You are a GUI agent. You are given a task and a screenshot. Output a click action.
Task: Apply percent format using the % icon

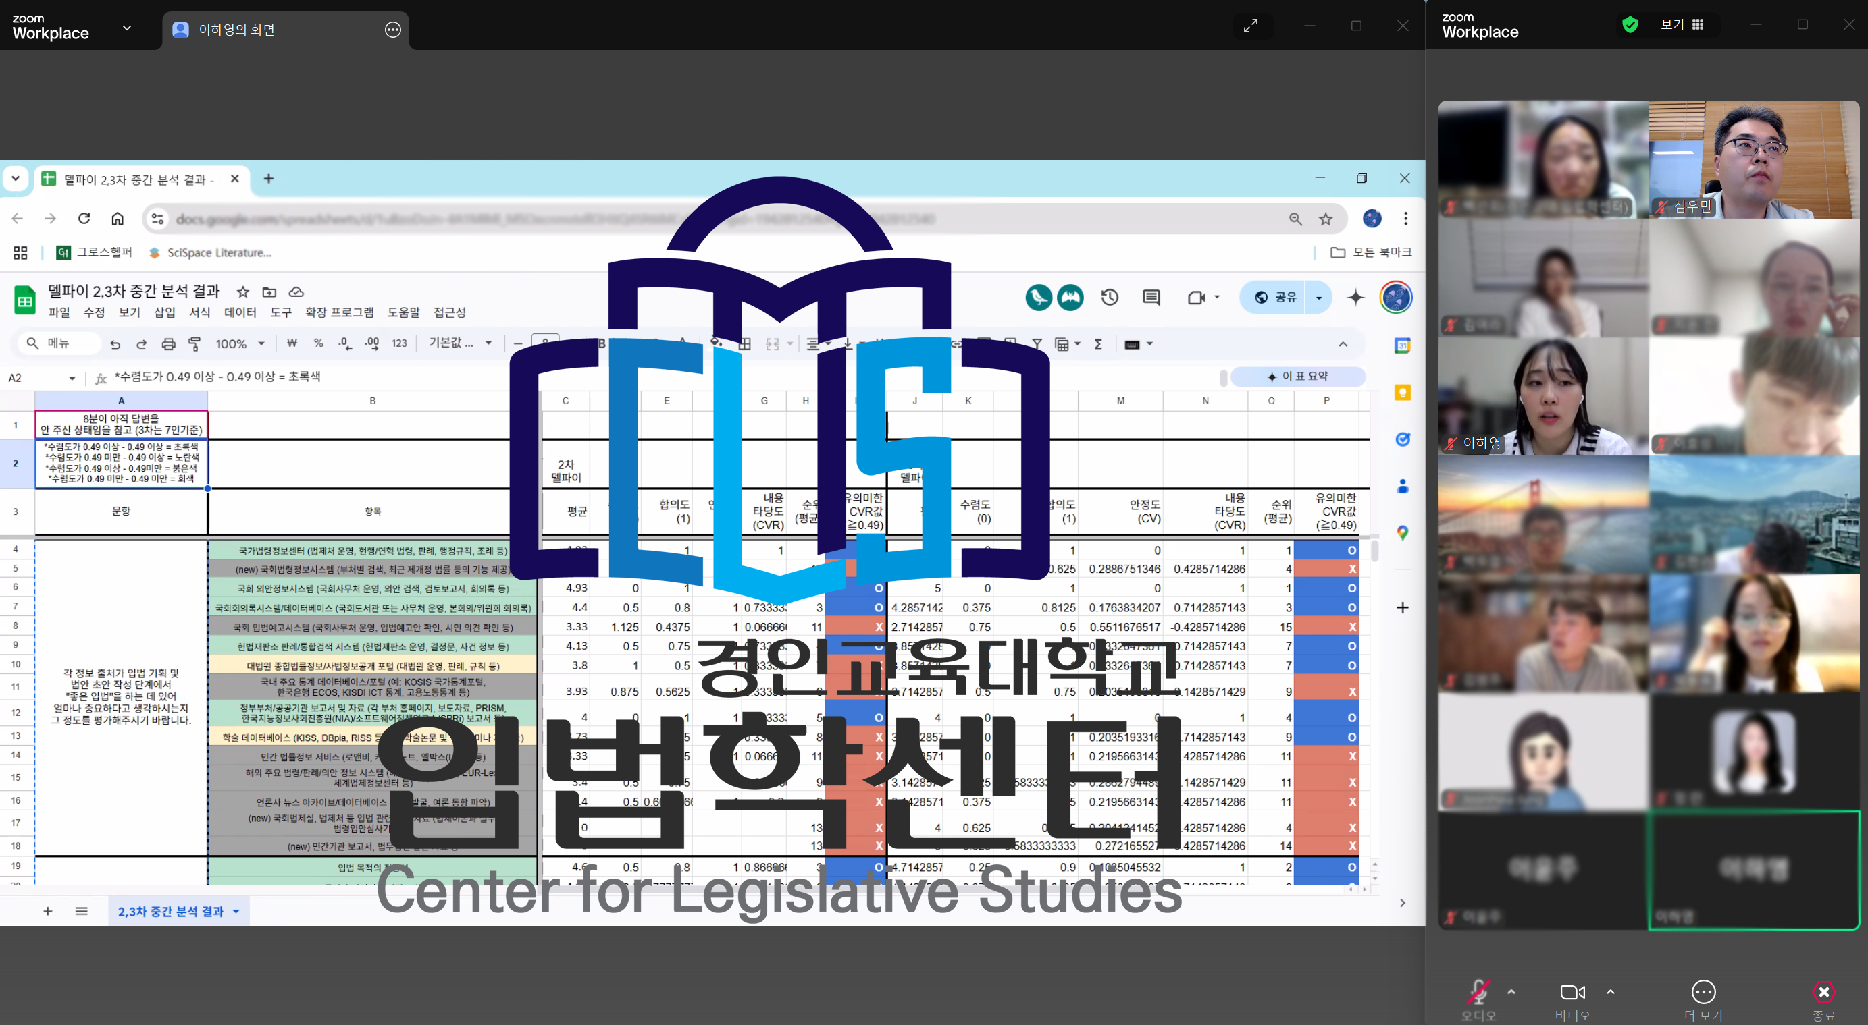tap(318, 343)
